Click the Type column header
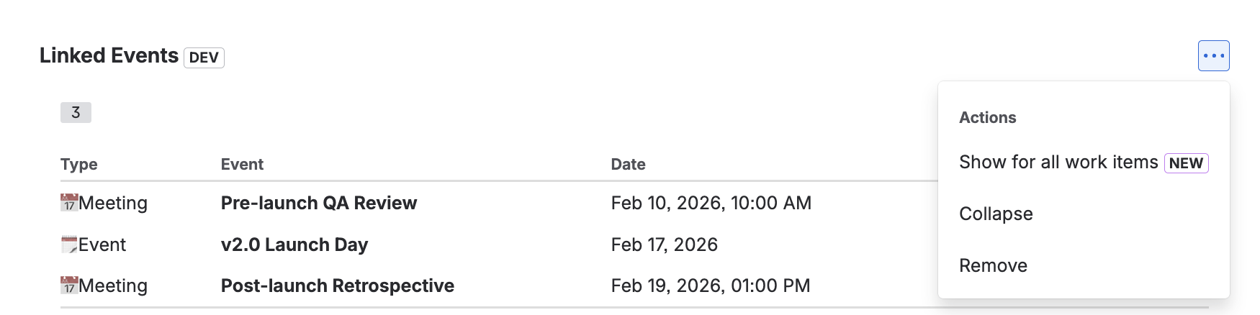The height and width of the screenshot is (315, 1260). (x=79, y=165)
